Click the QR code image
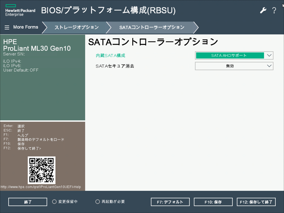 click(41, 170)
